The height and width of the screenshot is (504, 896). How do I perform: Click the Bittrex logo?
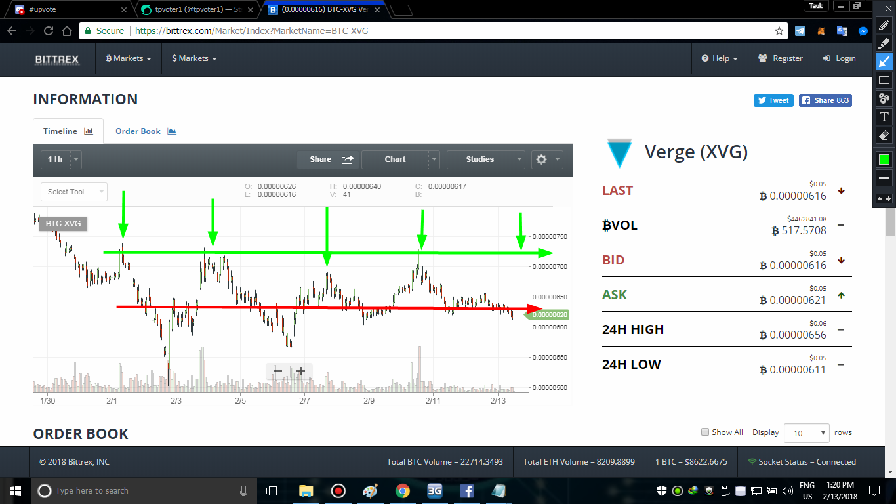click(x=57, y=59)
